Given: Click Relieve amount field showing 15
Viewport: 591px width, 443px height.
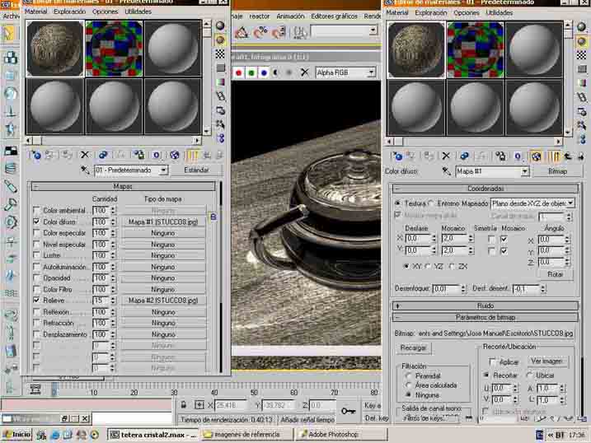Looking at the screenshot, I should point(101,301).
